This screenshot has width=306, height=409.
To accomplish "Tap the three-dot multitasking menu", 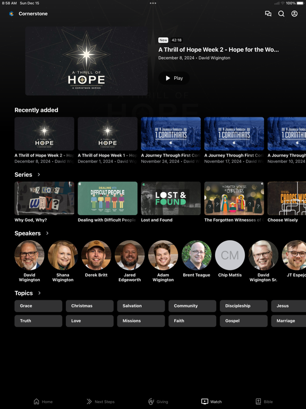I will click(153, 3).
